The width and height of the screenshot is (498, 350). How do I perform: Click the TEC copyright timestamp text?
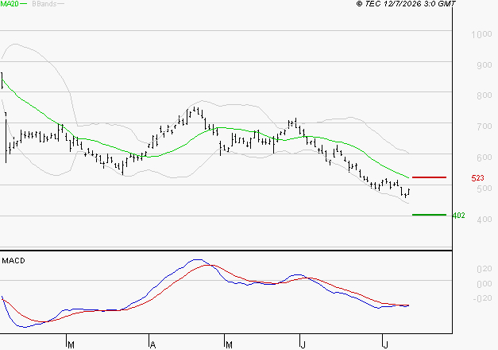point(406,4)
